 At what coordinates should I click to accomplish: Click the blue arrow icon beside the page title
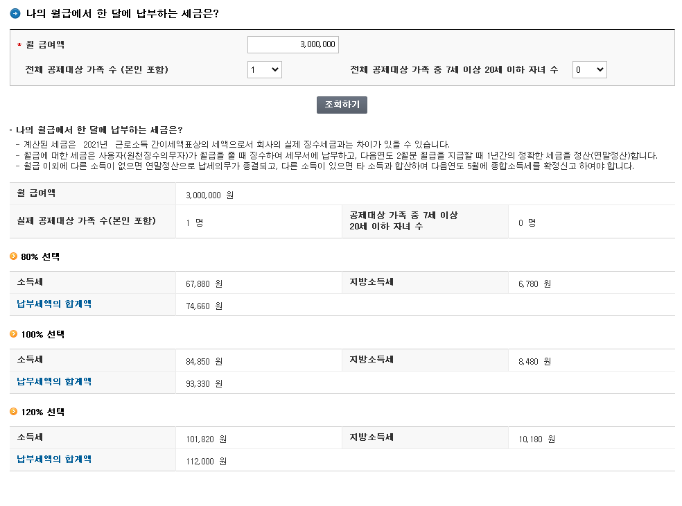pyautogui.click(x=15, y=13)
